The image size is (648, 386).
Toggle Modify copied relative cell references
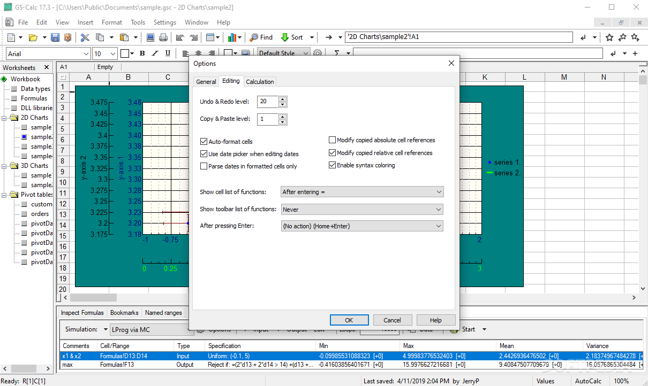pos(332,153)
